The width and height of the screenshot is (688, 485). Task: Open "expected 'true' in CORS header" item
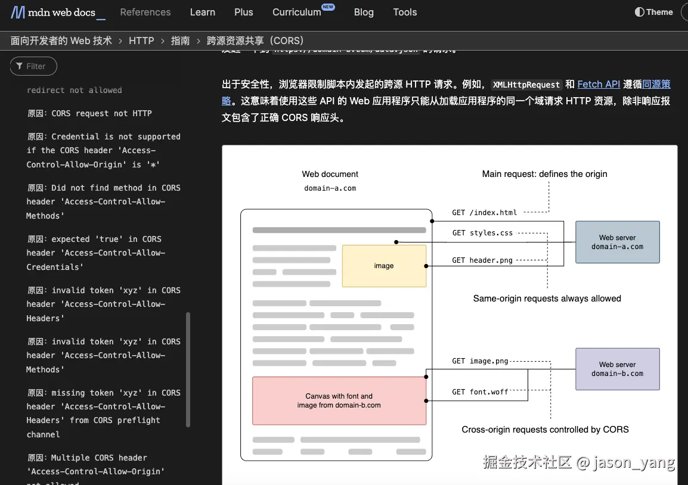click(95, 253)
